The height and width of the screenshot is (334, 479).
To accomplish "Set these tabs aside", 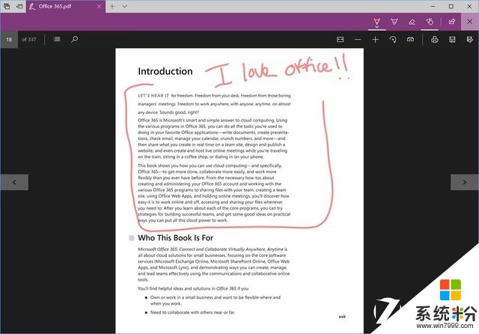I will pyautogui.click(x=19, y=7).
